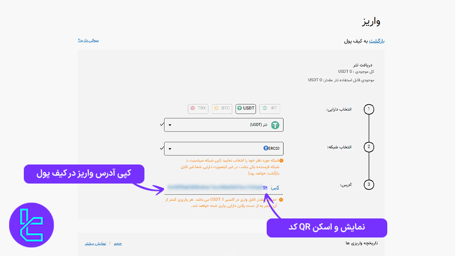This screenshot has width=455, height=256.
Task: Click the Tether coin icon in asset dropdown
Action: pyautogui.click(x=275, y=125)
